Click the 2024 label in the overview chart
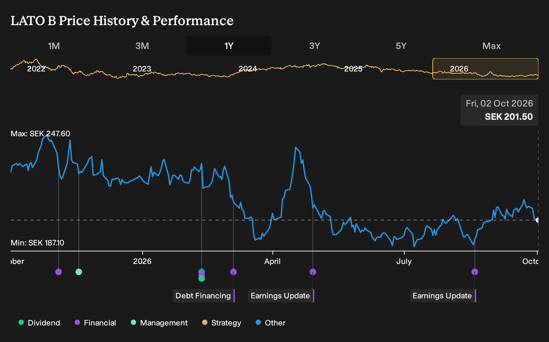The width and height of the screenshot is (549, 342). tap(248, 69)
